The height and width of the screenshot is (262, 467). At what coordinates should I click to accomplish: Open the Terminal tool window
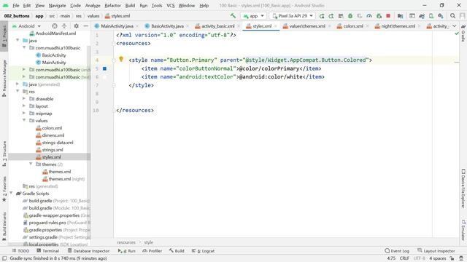47,251
